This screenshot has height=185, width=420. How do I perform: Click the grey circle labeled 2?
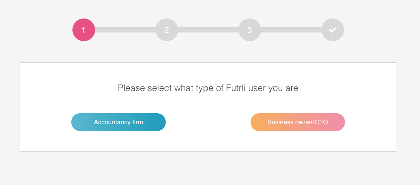point(167,30)
